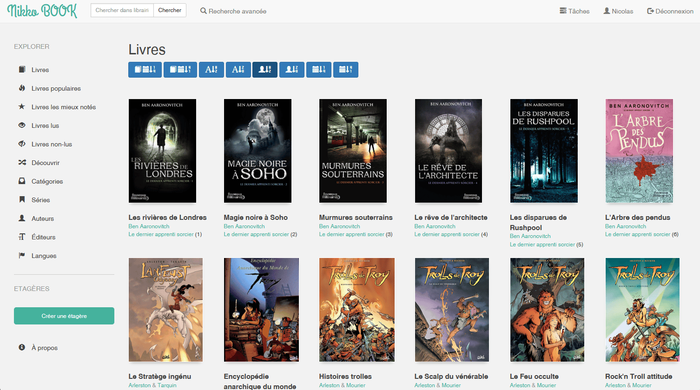Open series link under Magie noire à Soho
This screenshot has height=390, width=700.
(256, 234)
